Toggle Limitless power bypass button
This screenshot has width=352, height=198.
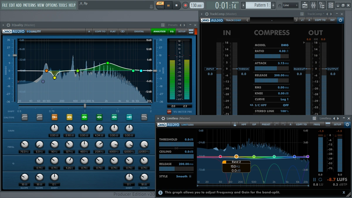click(x=347, y=124)
